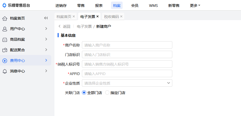The image size is (241, 116).
Task: Open 费用中心 in the sidebar
Action: pos(26,61)
